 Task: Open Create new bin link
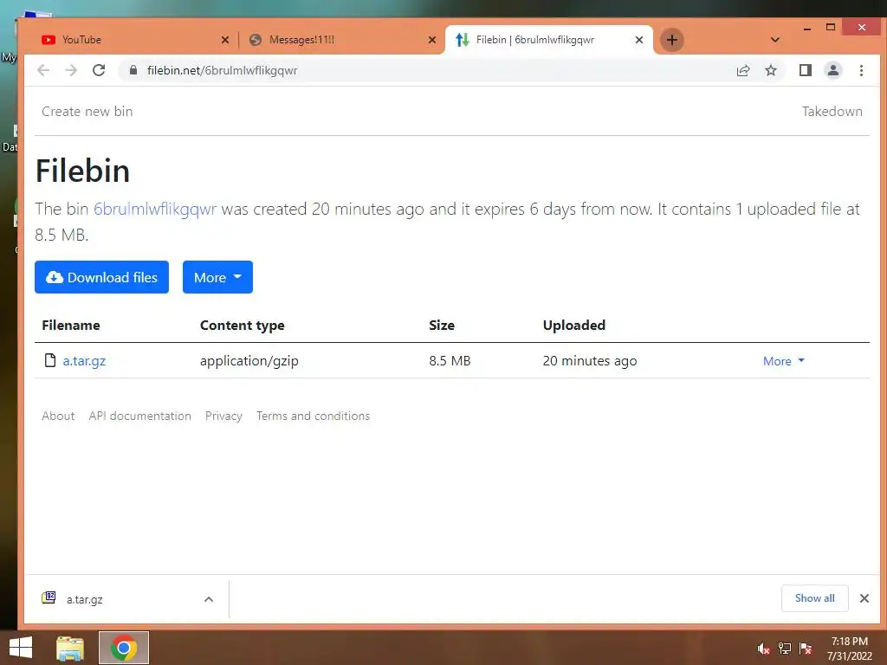87,112
